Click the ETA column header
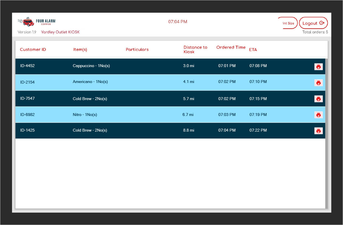This screenshot has width=343, height=225. pos(253,49)
